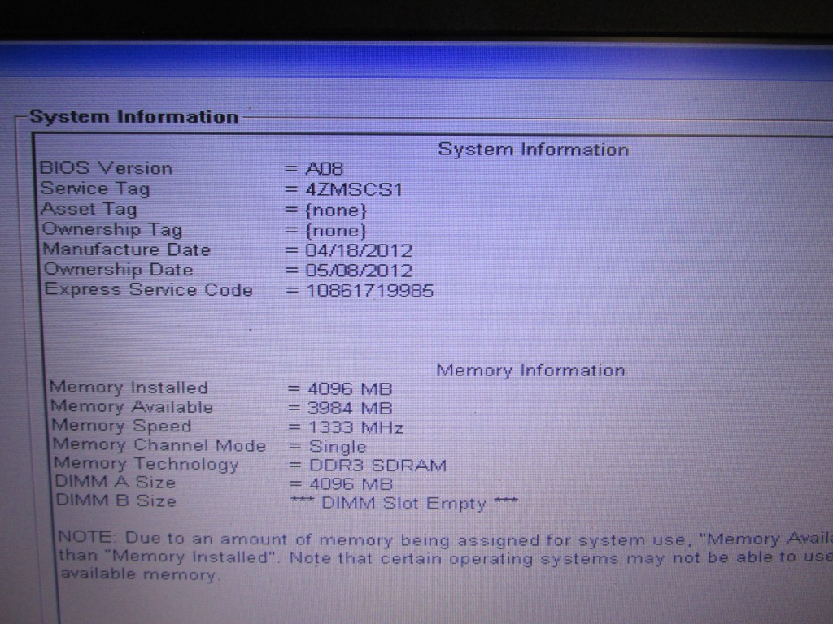The height and width of the screenshot is (624, 833).
Task: Click the Memory Information heading
Action: (530, 370)
